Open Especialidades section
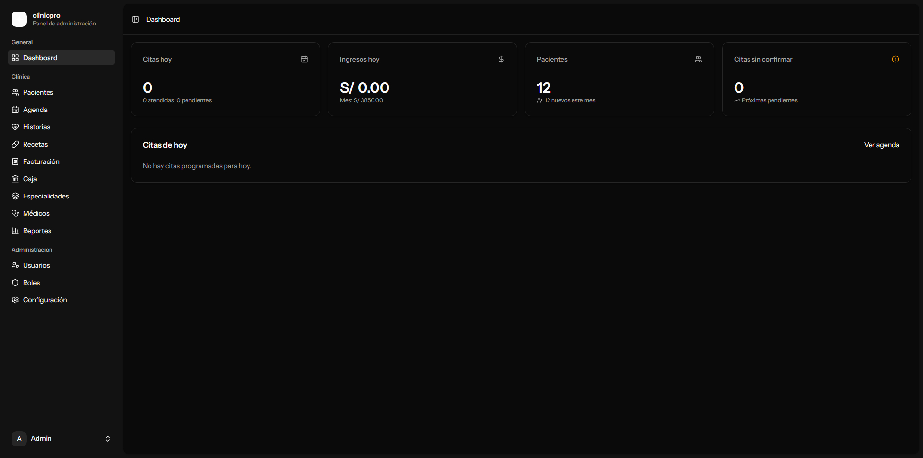Screen dimensions: 923x458 pyautogui.click(x=62, y=196)
